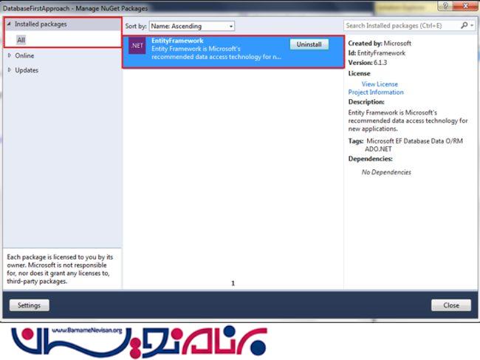Click page number 1 in list
Viewport: 480px width, 360px height.
coord(233,283)
